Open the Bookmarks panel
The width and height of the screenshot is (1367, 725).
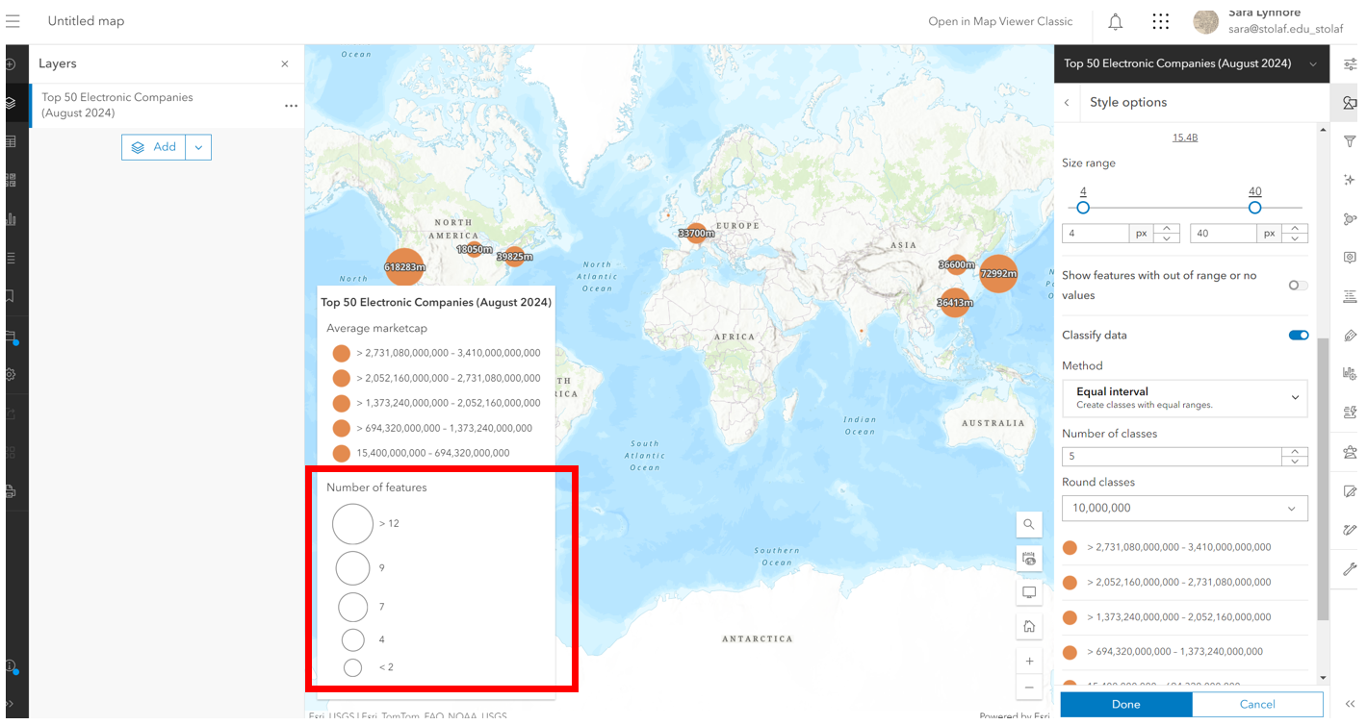[13, 296]
